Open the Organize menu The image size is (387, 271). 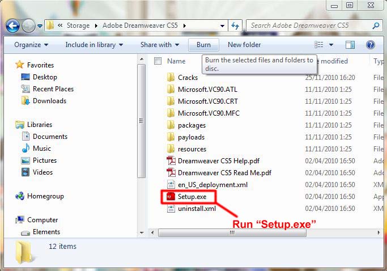tap(31, 45)
